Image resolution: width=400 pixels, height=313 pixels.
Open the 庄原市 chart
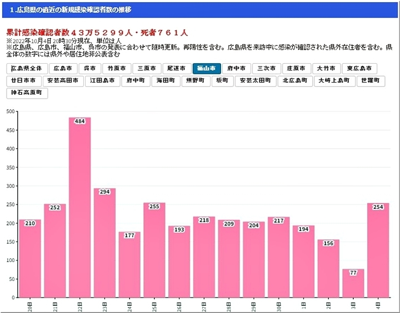(296, 69)
